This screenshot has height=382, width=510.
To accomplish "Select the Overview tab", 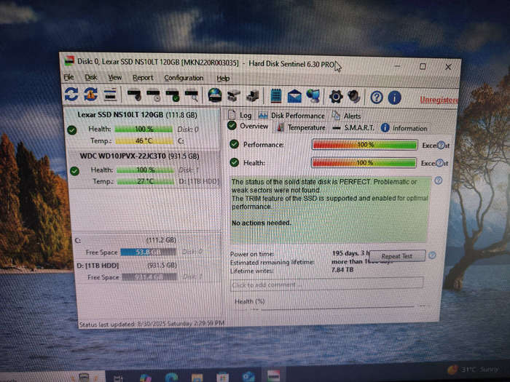I will [248, 126].
